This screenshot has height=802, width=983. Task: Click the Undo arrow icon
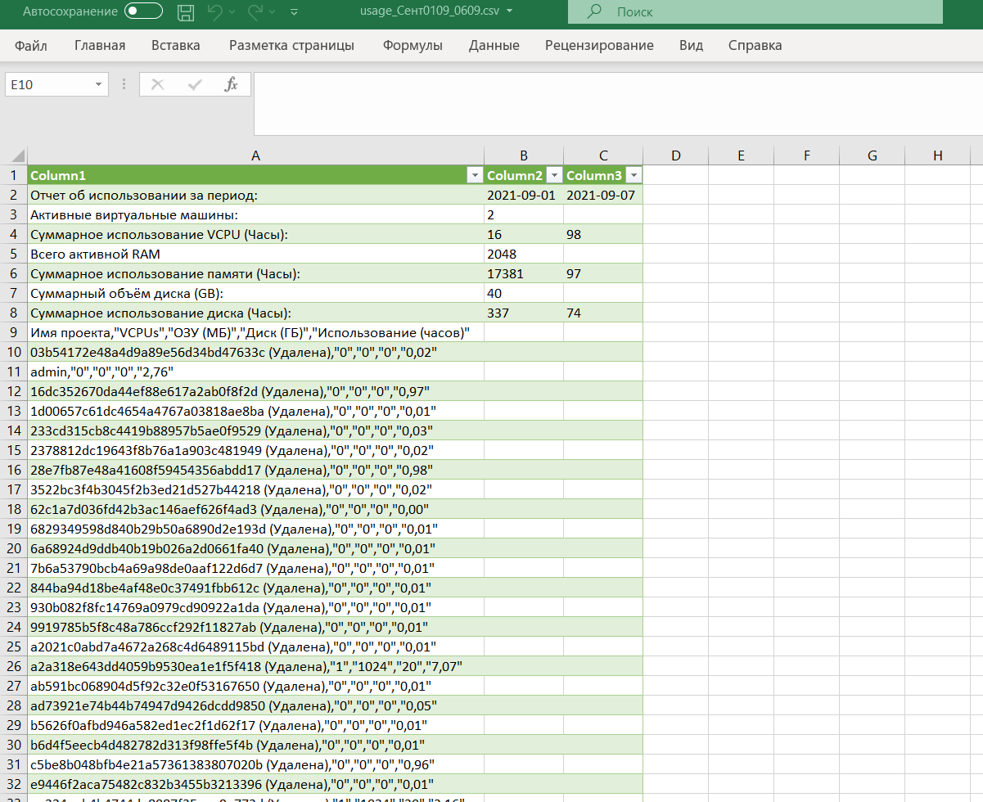(x=215, y=12)
